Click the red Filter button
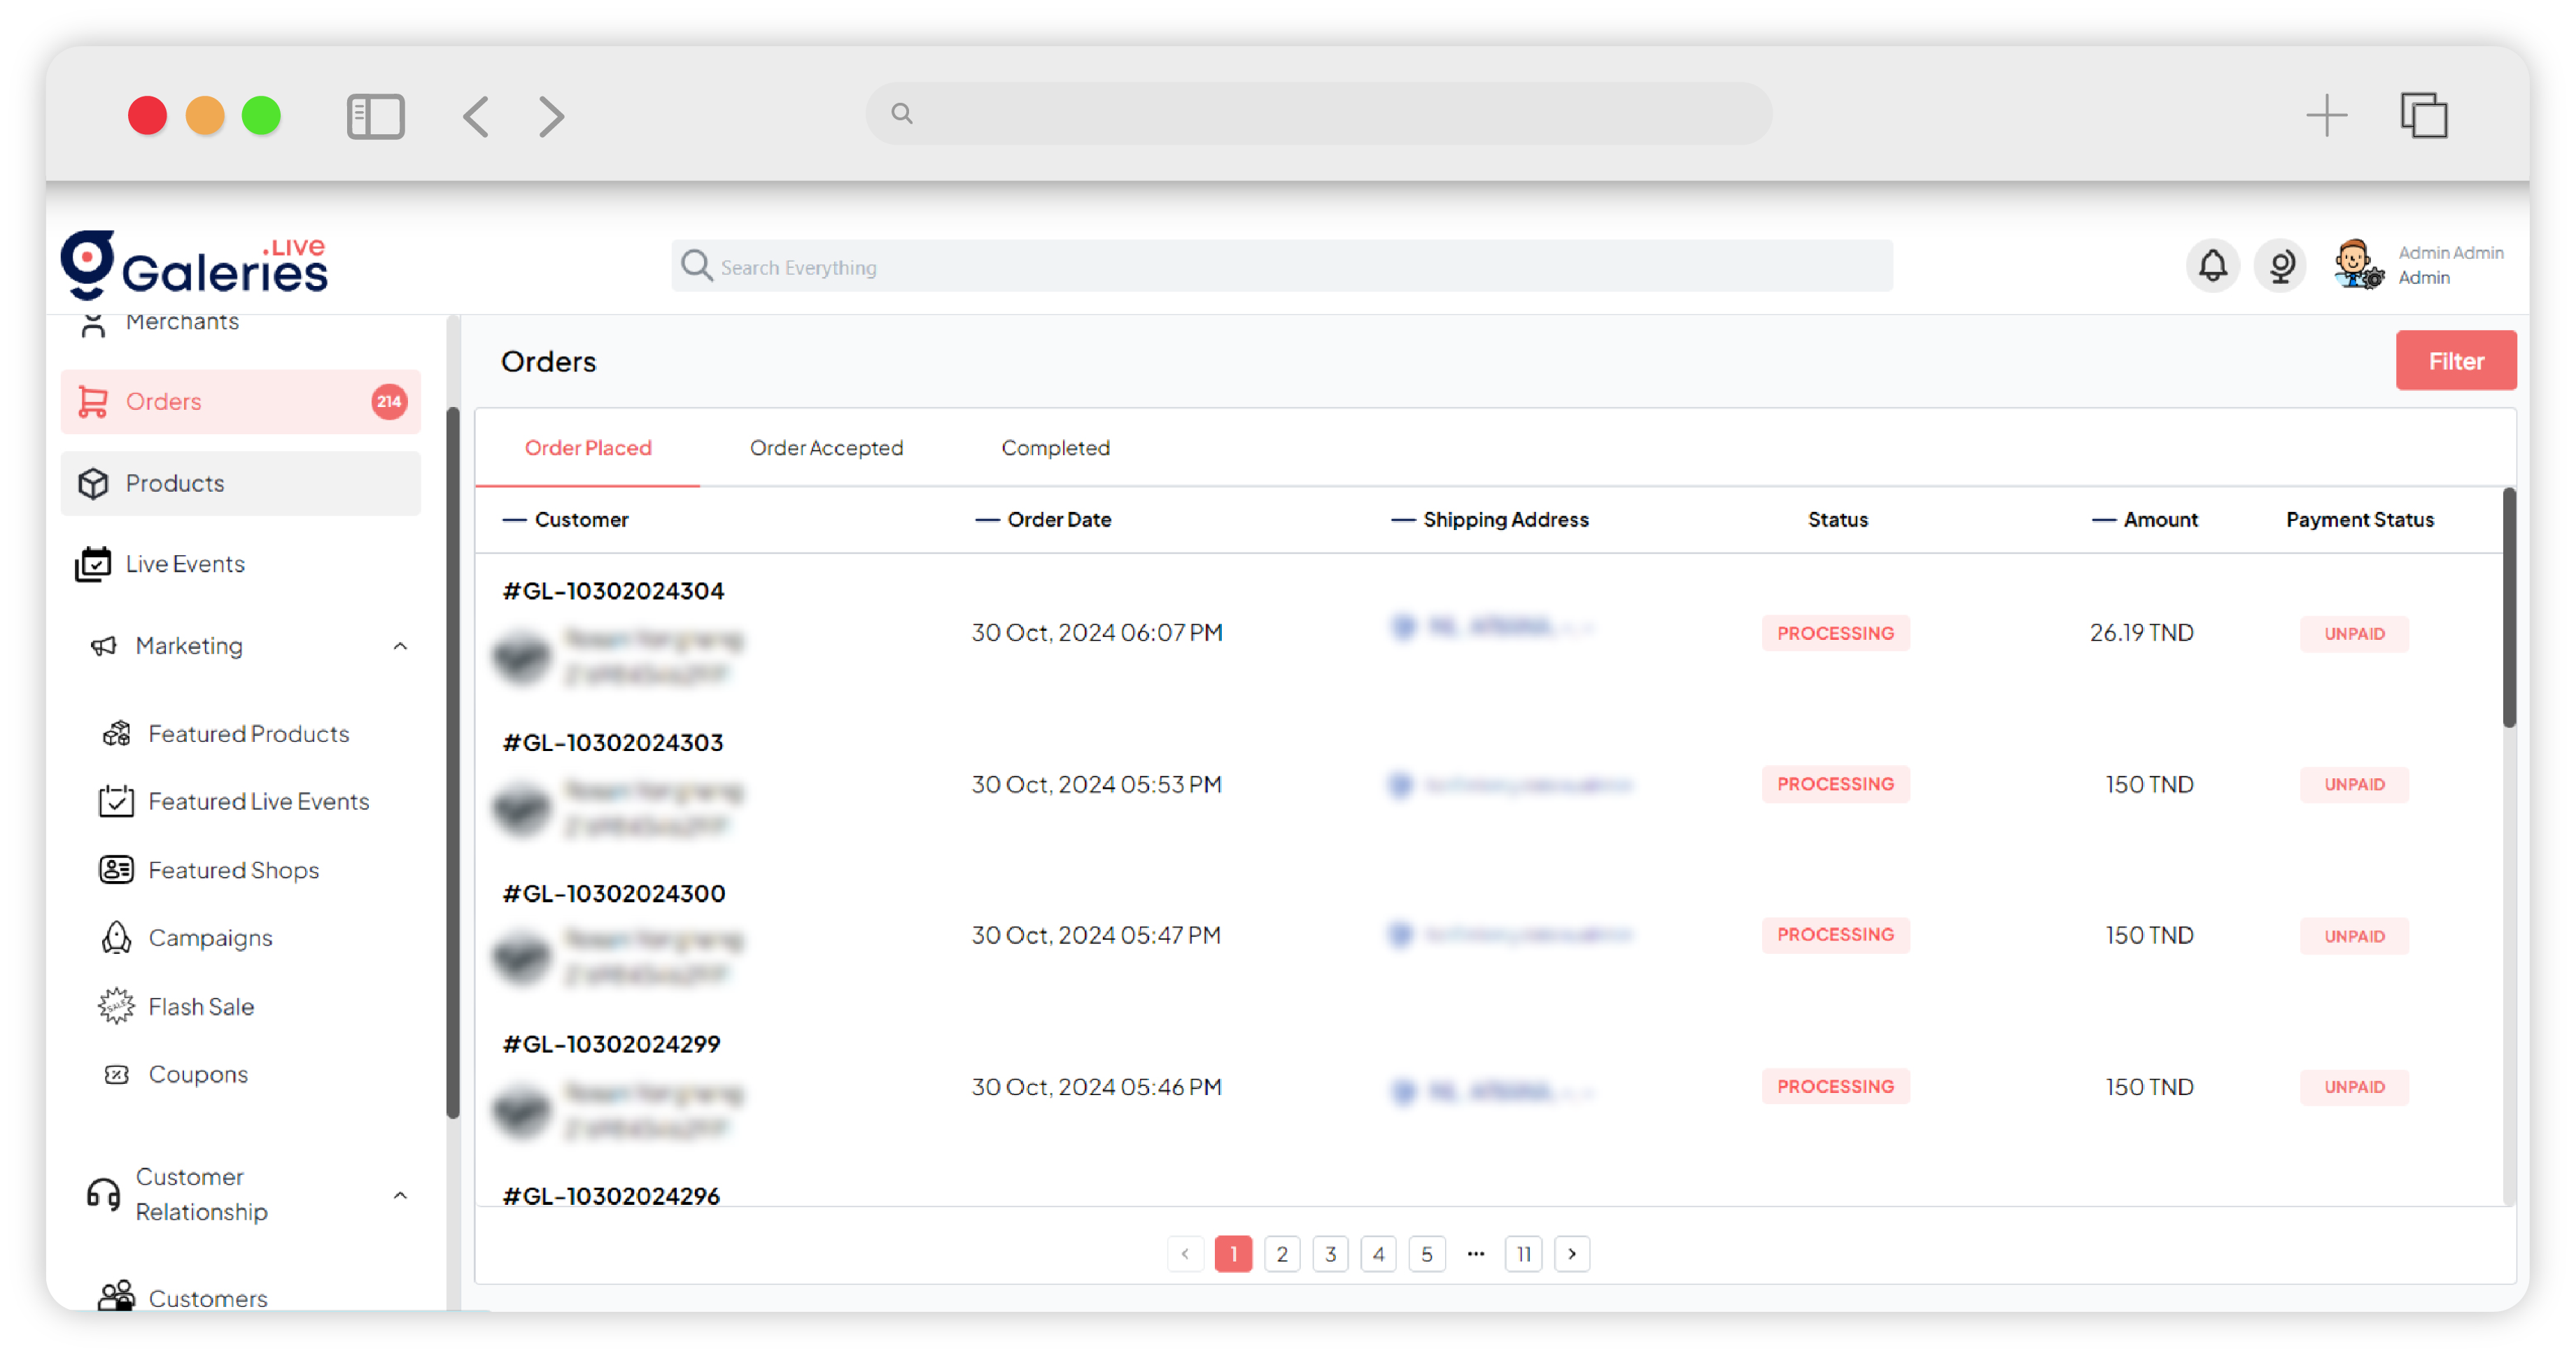The height and width of the screenshot is (1358, 2576). pos(2454,361)
